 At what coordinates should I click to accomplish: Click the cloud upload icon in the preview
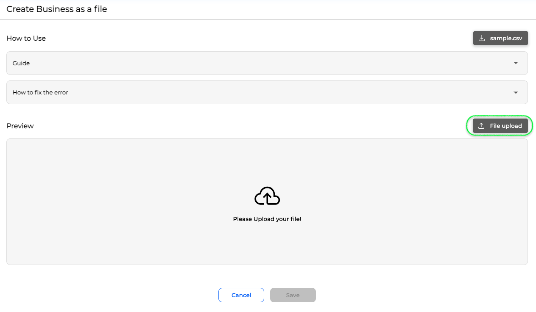point(267,196)
